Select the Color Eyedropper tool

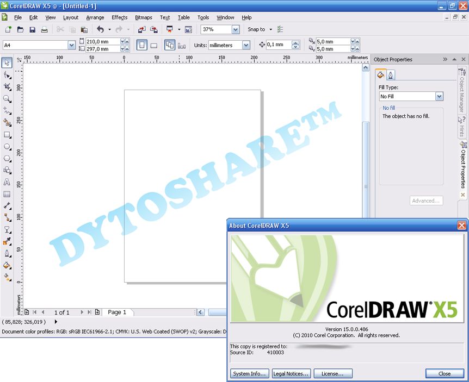pyautogui.click(x=7, y=241)
